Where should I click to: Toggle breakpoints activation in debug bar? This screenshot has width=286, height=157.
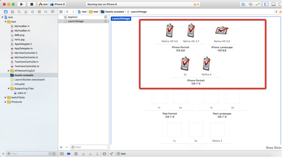pos(69,154)
